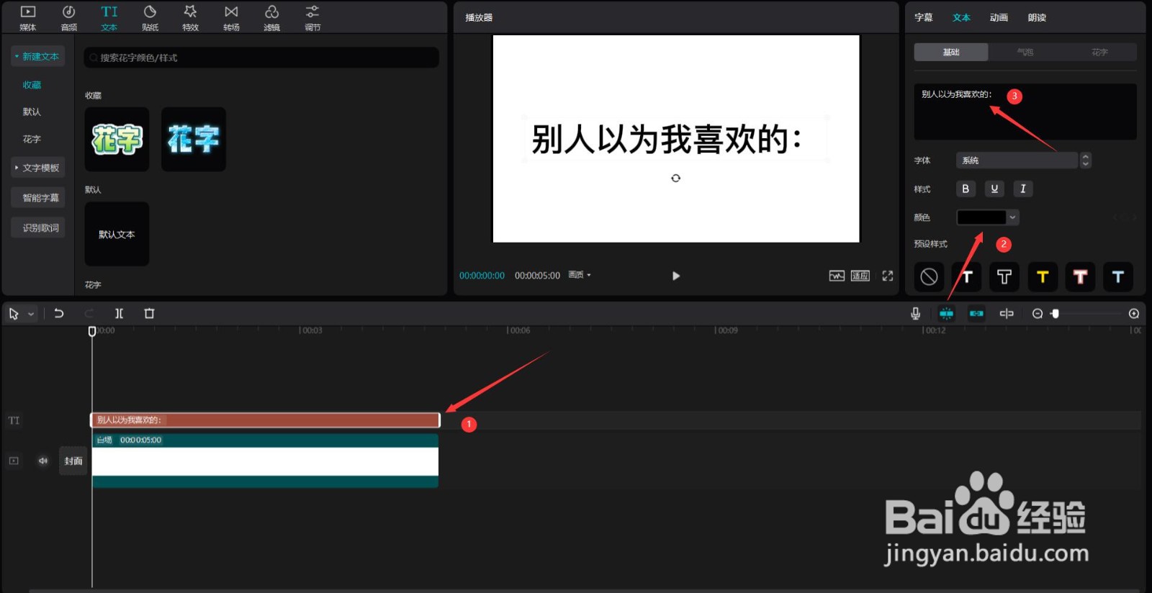Viewport: 1152px width, 593px height.
Task: Choose the blue 花字 style thumbnail
Action: point(194,140)
